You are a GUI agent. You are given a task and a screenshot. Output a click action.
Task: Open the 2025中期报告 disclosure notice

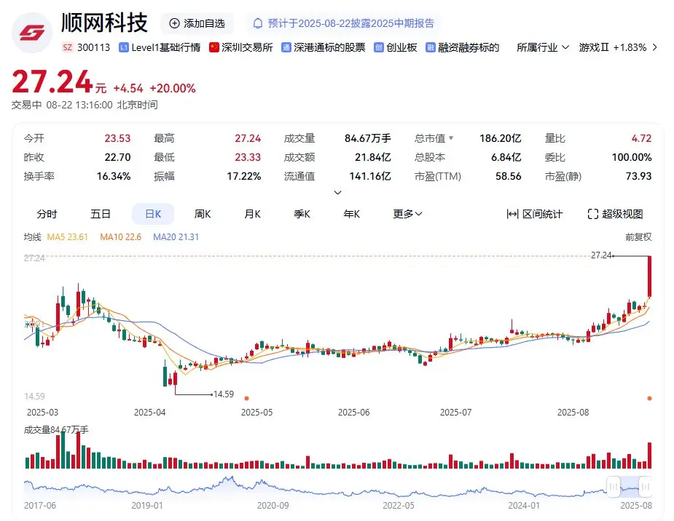point(344,23)
